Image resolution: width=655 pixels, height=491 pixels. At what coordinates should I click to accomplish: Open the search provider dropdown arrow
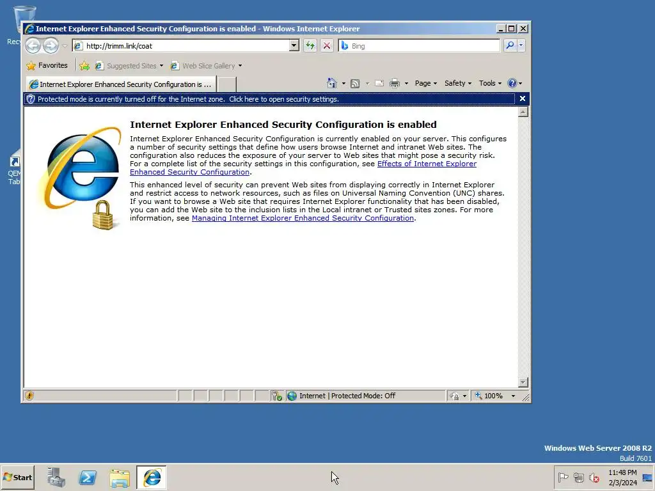[x=521, y=45]
